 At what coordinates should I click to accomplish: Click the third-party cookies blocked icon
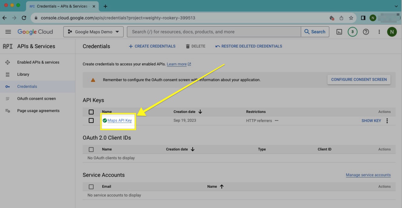(x=332, y=18)
